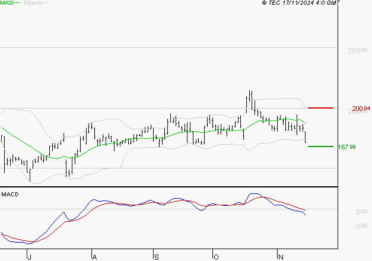The height and width of the screenshot is (261, 372).
Task: Click the green 167.99 support line marker
Action: point(320,146)
